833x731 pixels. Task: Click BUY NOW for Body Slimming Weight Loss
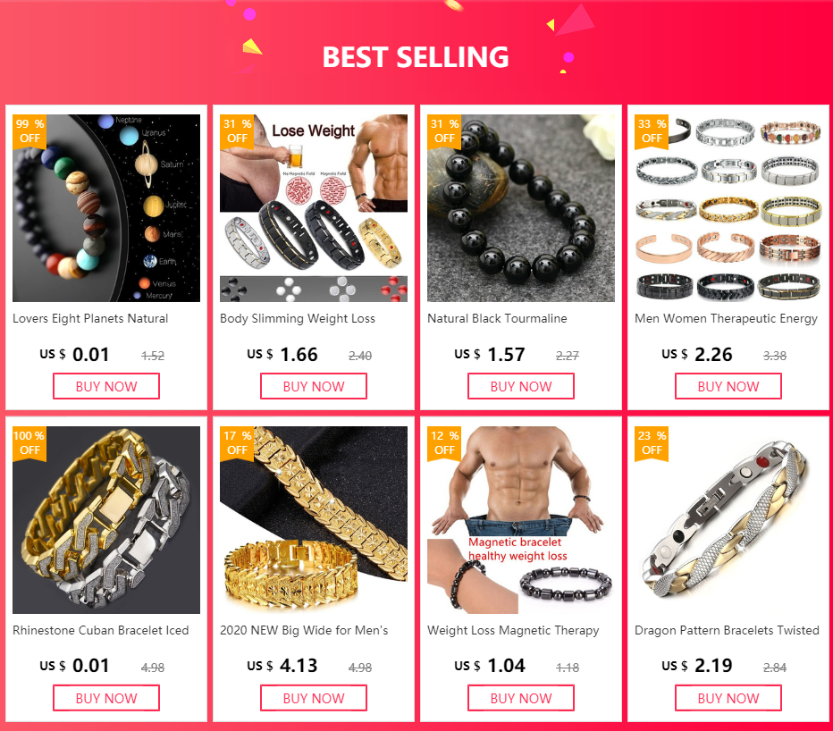(314, 386)
